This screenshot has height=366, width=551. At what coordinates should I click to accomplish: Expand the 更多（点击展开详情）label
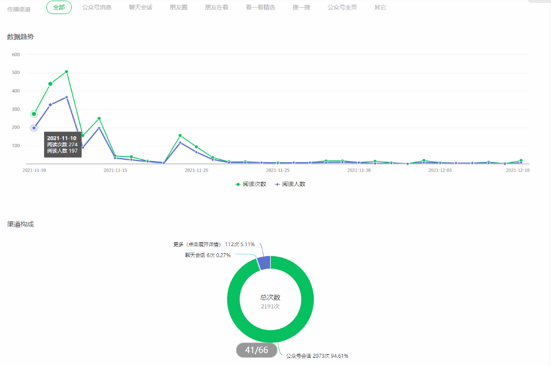point(197,244)
